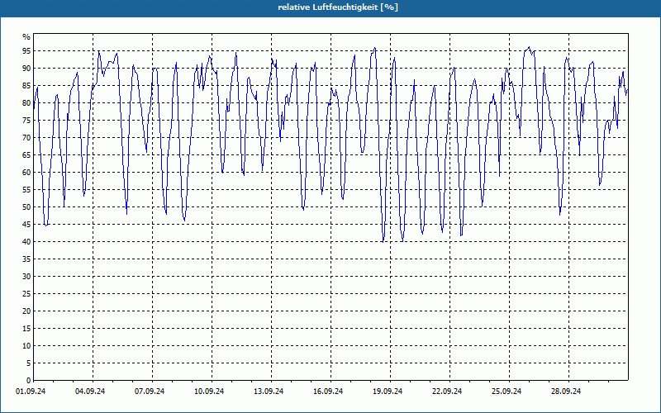Click the y-axis value 25

(26, 294)
